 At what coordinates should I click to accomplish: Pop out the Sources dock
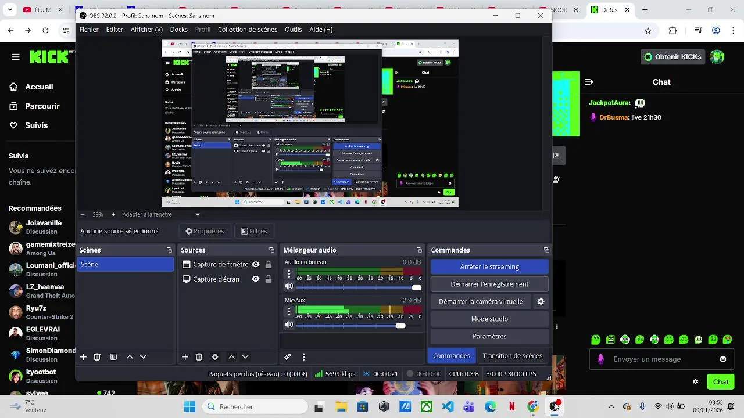271,250
